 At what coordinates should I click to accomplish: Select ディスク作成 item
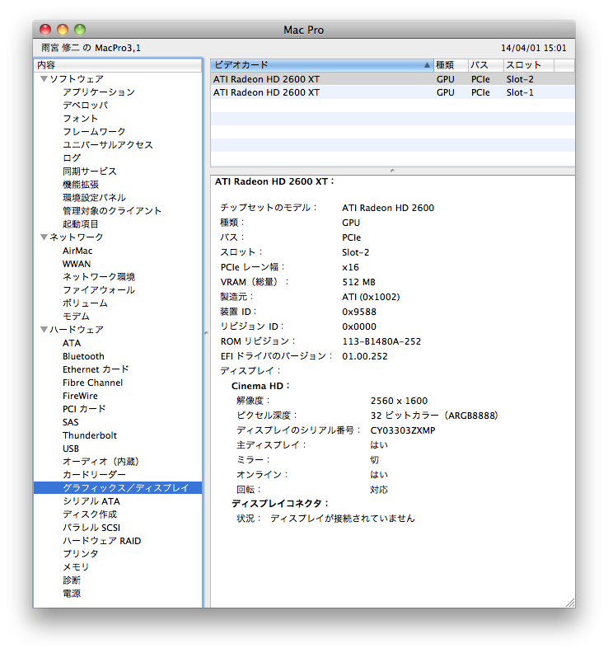pyautogui.click(x=90, y=514)
